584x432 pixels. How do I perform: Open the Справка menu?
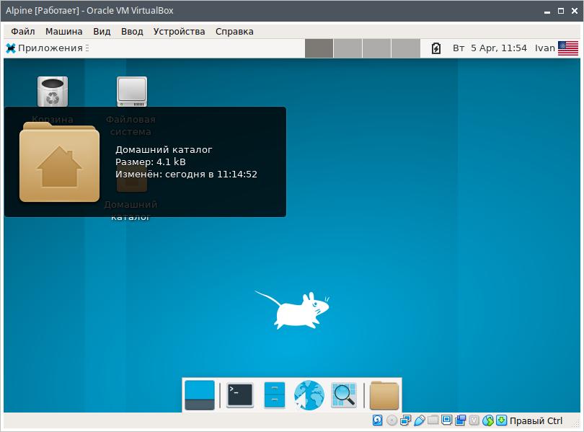[234, 31]
